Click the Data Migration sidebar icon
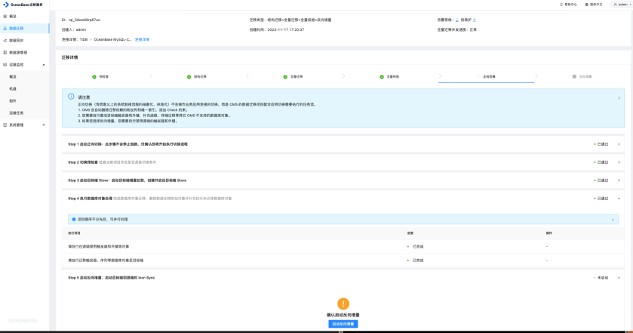 [x=5, y=28]
